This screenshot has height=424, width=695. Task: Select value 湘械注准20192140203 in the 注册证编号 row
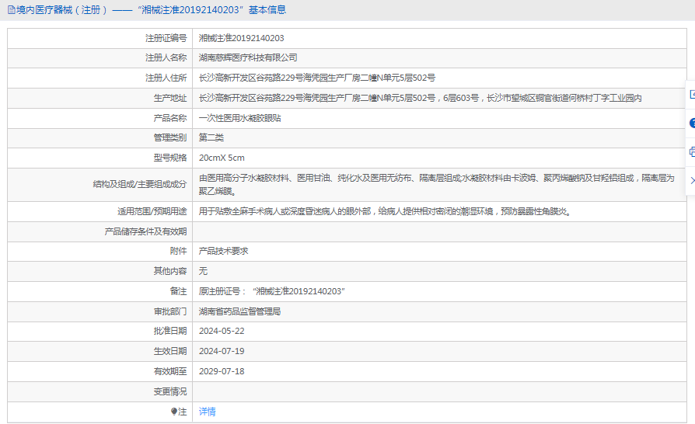coord(241,38)
